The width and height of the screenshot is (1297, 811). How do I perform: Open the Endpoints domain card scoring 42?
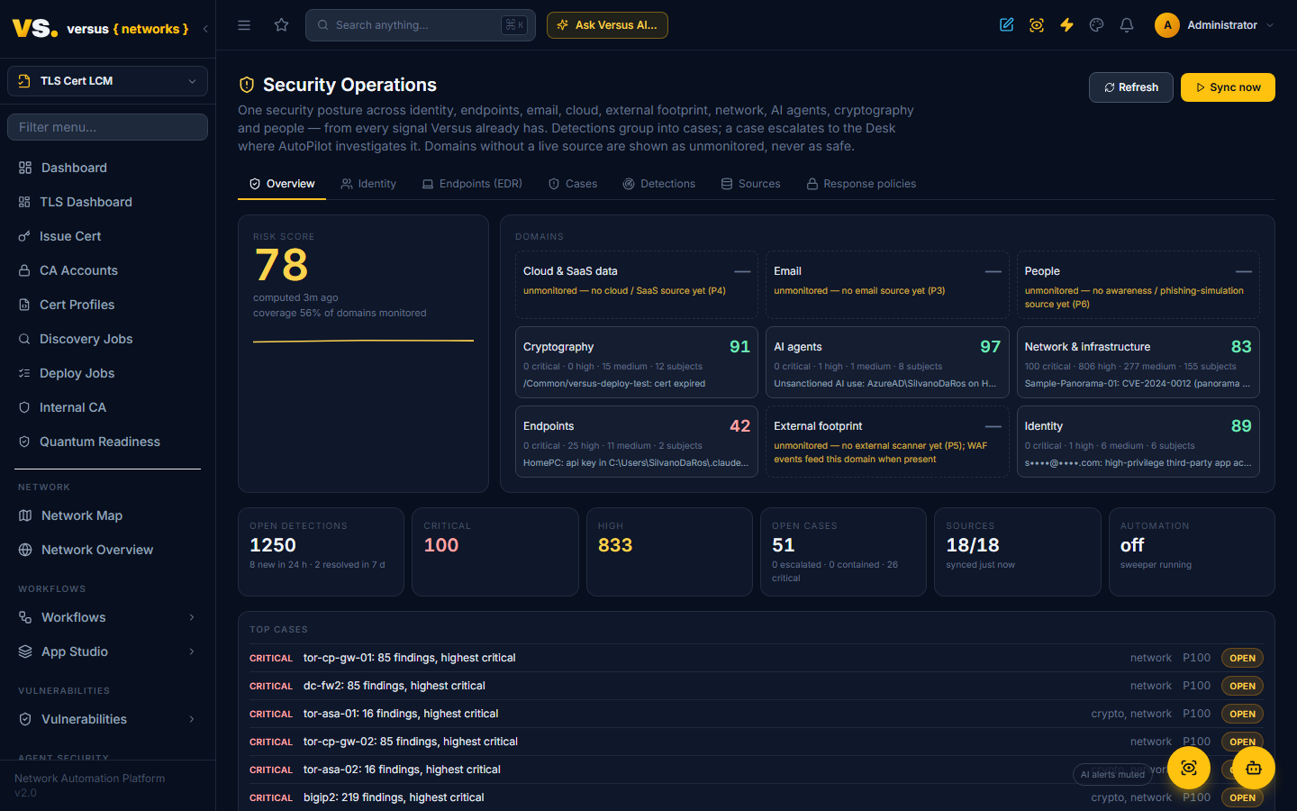click(x=637, y=442)
